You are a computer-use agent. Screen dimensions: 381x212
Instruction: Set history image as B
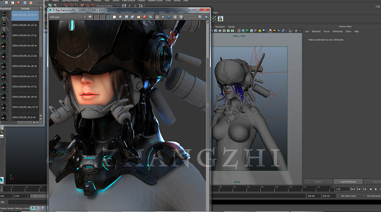31,3
